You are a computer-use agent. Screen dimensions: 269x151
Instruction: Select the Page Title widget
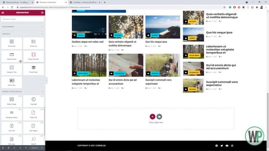click(34, 115)
